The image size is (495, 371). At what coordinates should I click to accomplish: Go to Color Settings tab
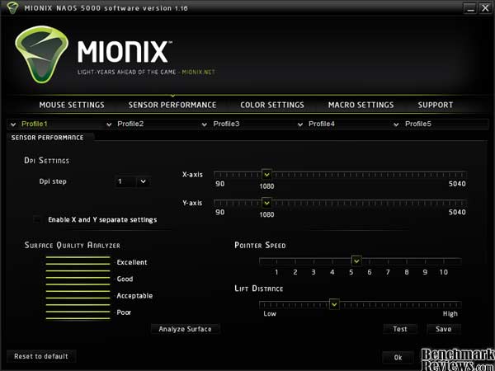point(272,105)
